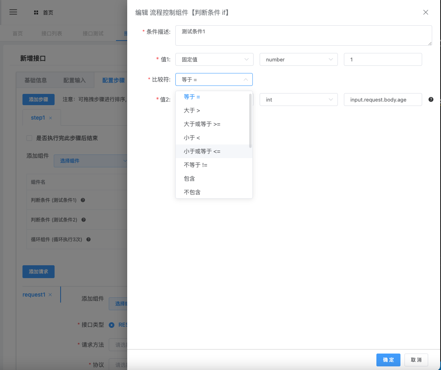Collapse the 比较符 等于 = dropdown
Viewport: 441px width, 370px height.
pos(214,79)
